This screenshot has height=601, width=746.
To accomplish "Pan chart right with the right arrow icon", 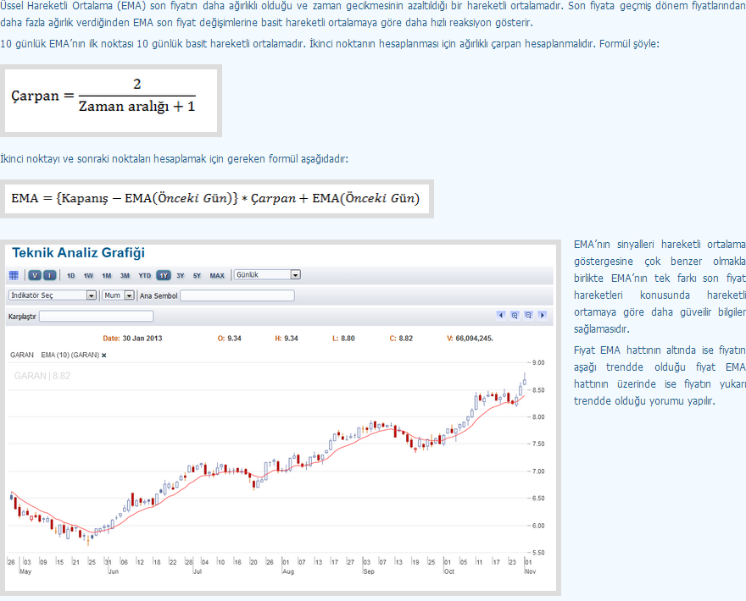I will click(542, 316).
